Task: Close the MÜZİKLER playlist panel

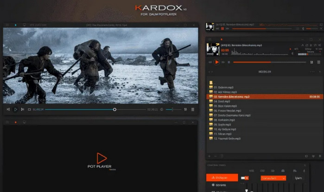Action: coord(320,72)
